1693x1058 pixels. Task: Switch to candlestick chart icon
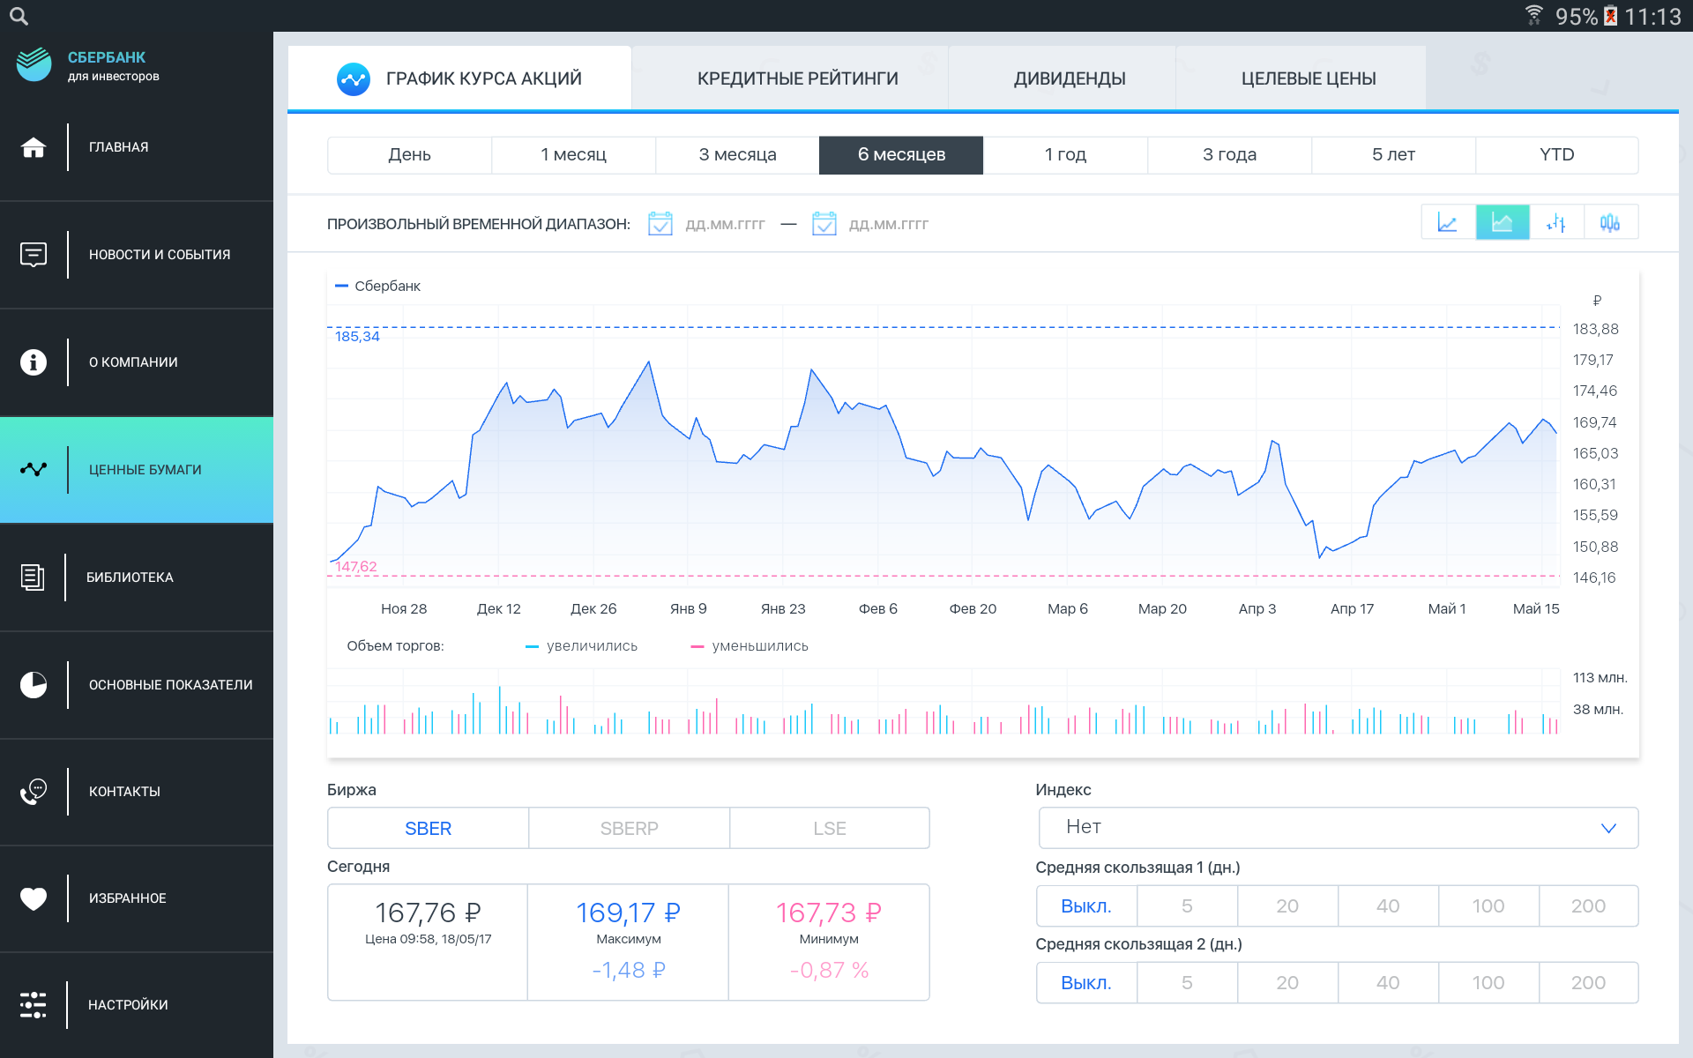(1610, 223)
